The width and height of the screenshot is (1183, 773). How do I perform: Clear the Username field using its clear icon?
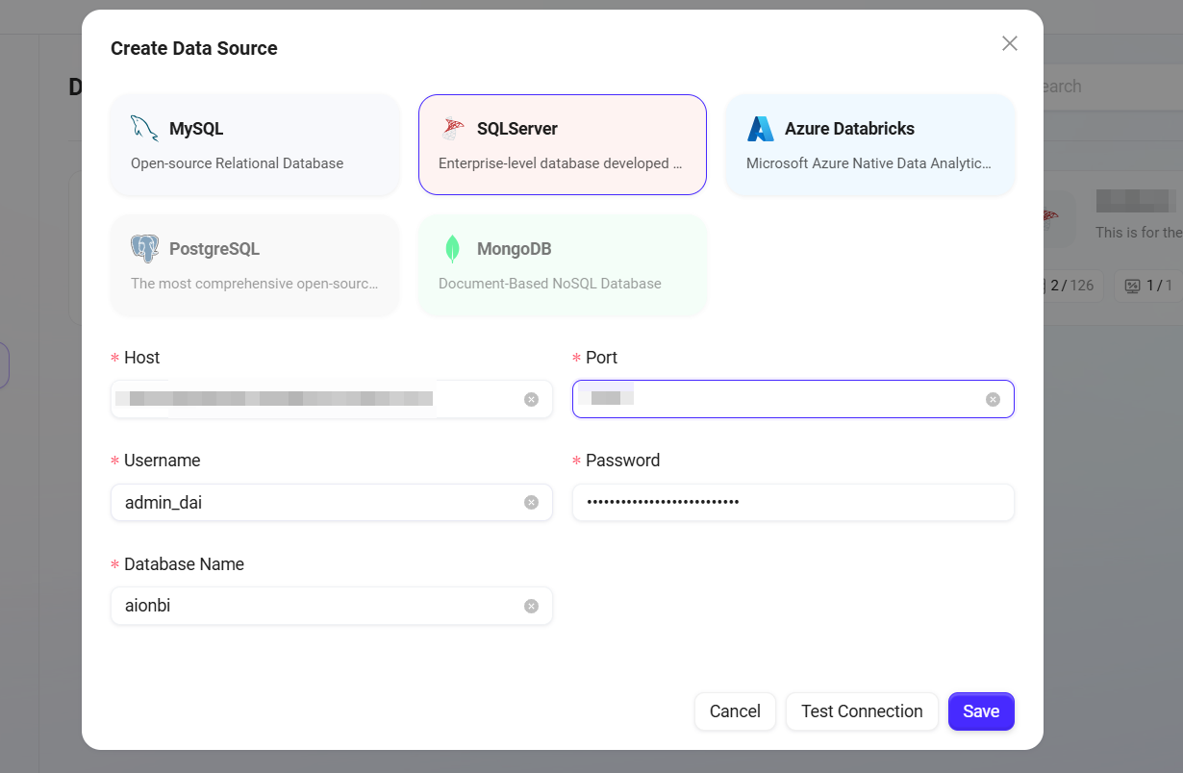pos(531,502)
